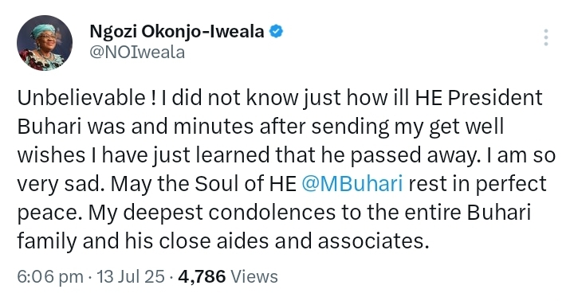Open the three-dot more options menu
Screen dimensions: 574x301
(546, 37)
